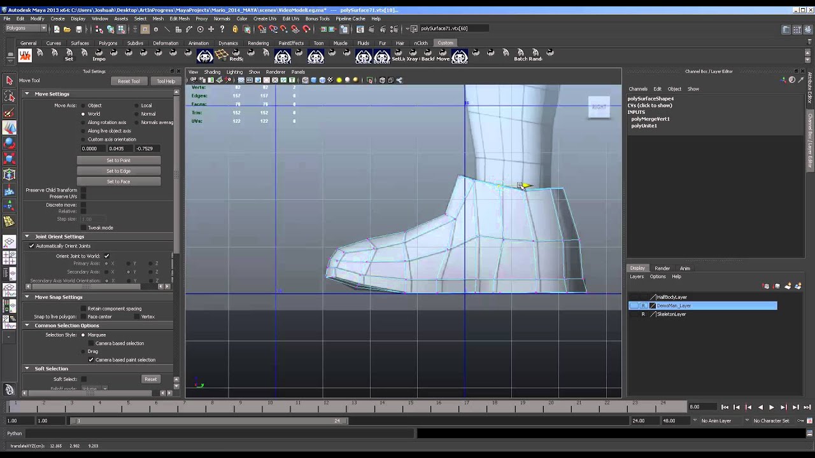Collapse the Move Settings section
Image resolution: width=815 pixels, height=458 pixels.
[x=27, y=94]
